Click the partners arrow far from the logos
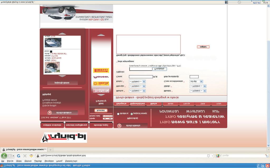This screenshot has width=270, height=168. point(101,35)
